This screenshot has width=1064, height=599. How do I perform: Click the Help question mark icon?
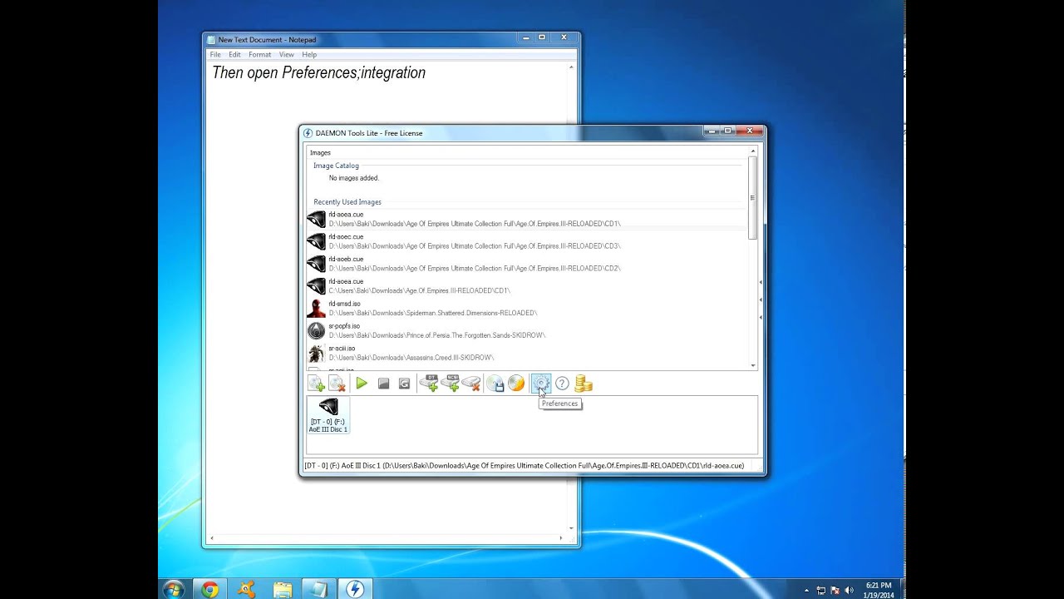point(562,384)
